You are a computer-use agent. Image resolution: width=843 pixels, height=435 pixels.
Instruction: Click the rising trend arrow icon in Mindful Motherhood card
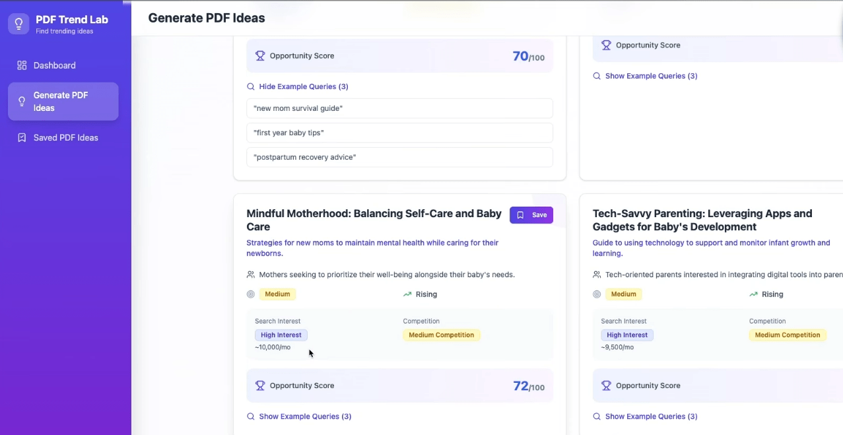tap(407, 294)
